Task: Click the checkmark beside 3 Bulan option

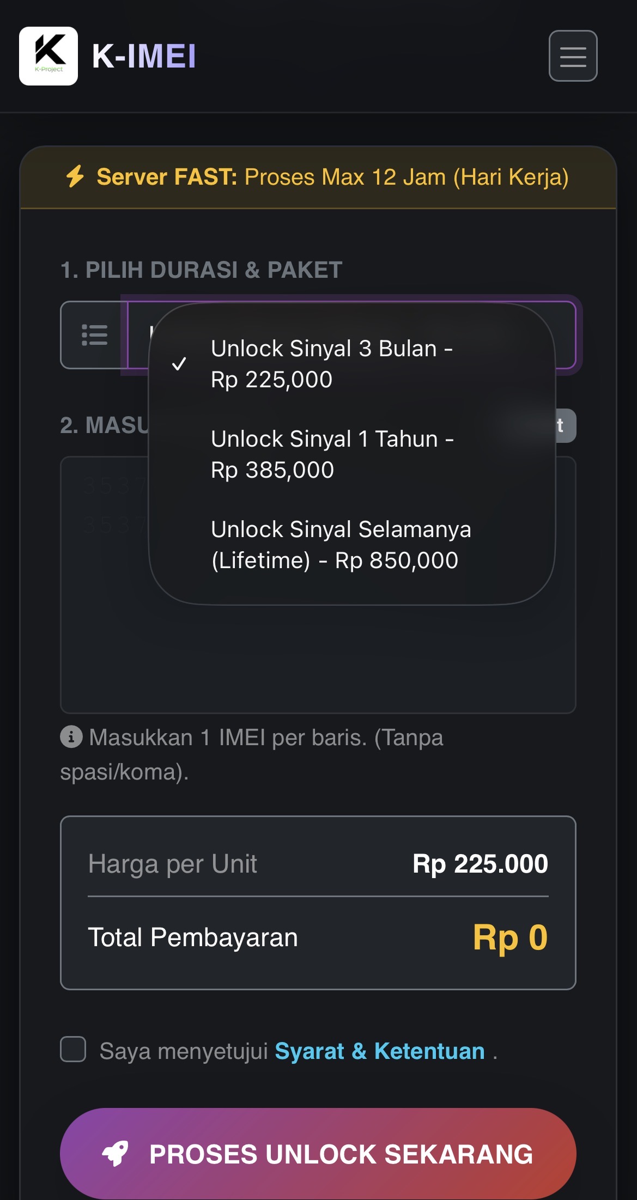Action: pos(179,364)
